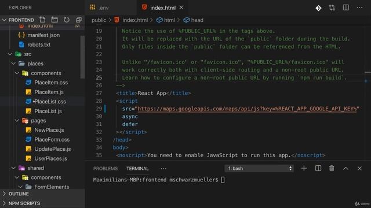Select the shared components folder row
The image size is (371, 208).
42,177
